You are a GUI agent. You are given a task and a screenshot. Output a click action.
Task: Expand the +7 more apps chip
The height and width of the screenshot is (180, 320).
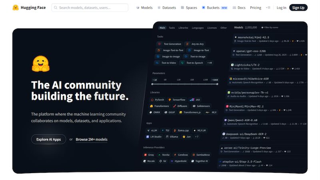point(196,137)
